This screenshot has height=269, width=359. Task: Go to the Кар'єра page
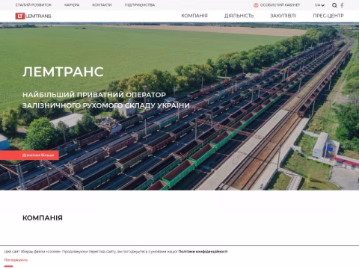point(72,5)
